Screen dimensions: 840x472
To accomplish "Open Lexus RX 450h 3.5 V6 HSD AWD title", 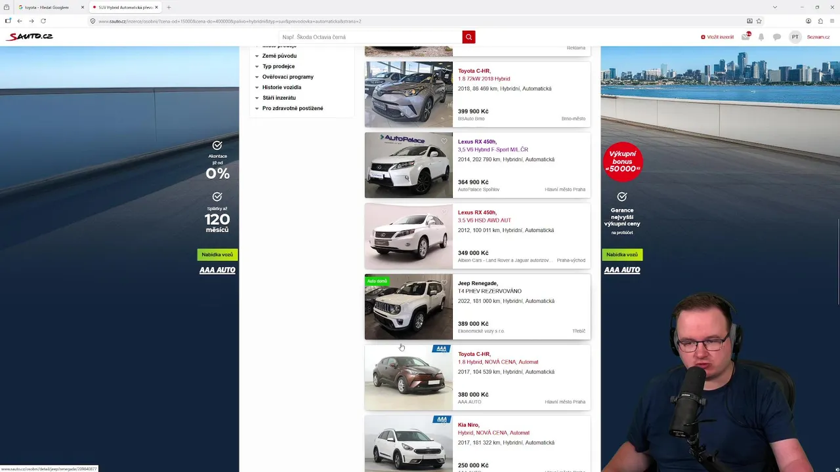I will pos(484,216).
